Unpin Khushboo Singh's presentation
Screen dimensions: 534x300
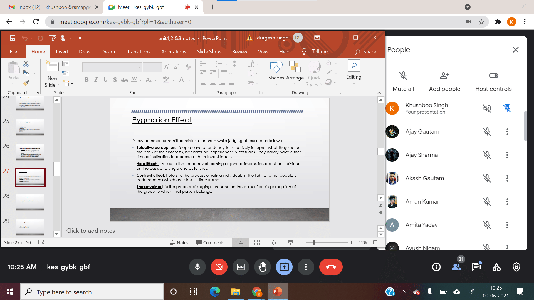[507, 108]
